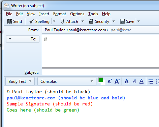Click the smaller font size icon

point(109,81)
